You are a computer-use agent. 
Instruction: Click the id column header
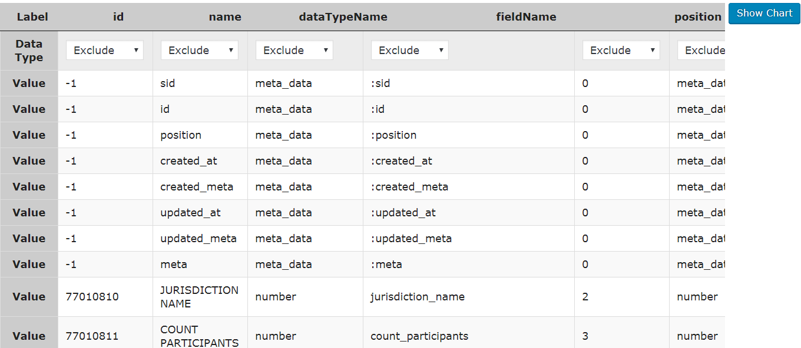click(118, 17)
